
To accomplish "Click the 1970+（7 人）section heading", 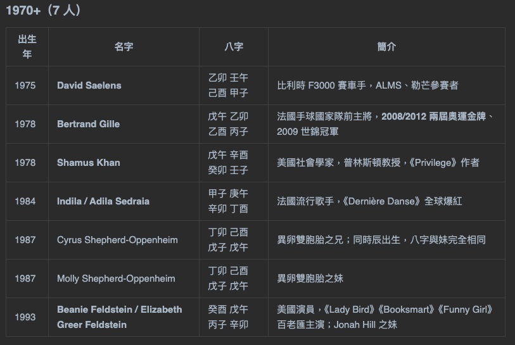I will click(x=44, y=11).
